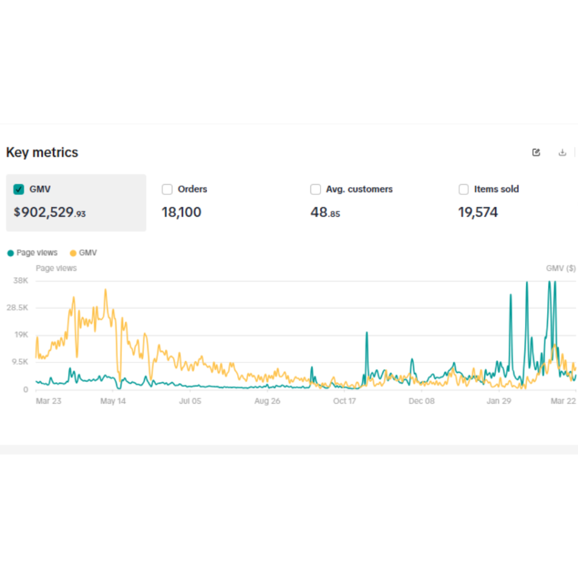The height and width of the screenshot is (578, 578).
Task: Enable the Orders checkbox
Action: pyautogui.click(x=167, y=190)
